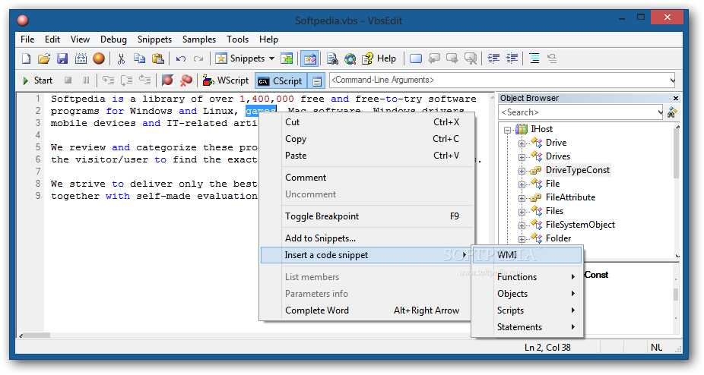Image resolution: width=704 pixels, height=375 pixels.
Task: Choose Toggle Breakpoint in context menu
Action: click(x=366, y=216)
